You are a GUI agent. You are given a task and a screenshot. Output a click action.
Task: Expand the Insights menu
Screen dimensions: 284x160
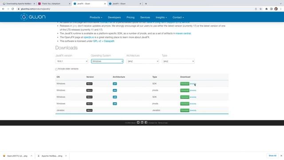pyautogui.click(x=161, y=17)
